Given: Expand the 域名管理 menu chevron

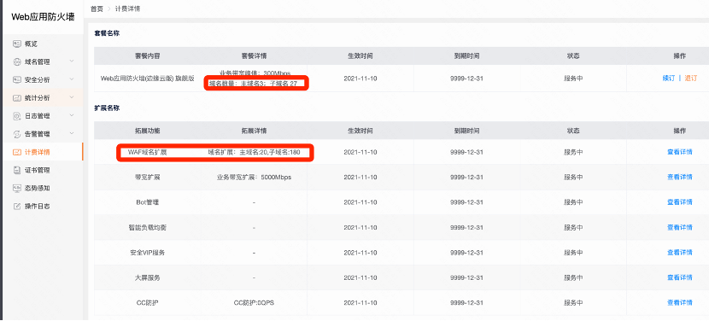Looking at the screenshot, I should [72, 61].
